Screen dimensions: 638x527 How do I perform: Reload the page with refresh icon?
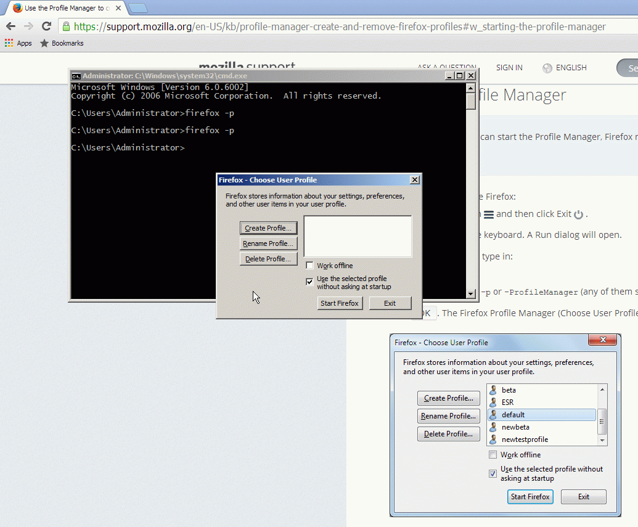pos(46,27)
